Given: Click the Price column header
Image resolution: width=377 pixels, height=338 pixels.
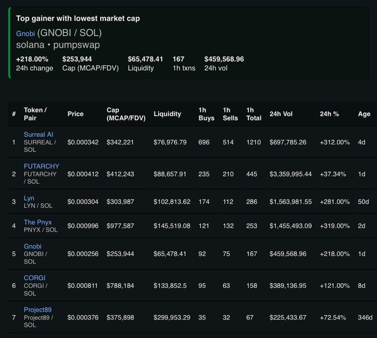Looking at the screenshot, I should coord(75,114).
